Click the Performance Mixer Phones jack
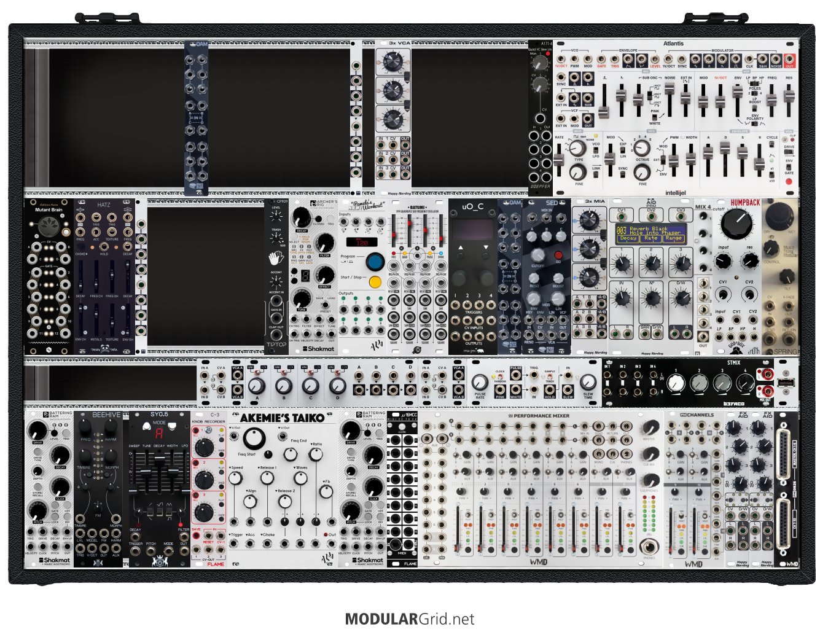The height and width of the screenshot is (632, 820). pos(649,545)
